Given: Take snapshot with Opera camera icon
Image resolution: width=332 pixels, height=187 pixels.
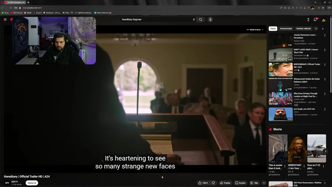Looking at the screenshot, I should tap(289, 8).
